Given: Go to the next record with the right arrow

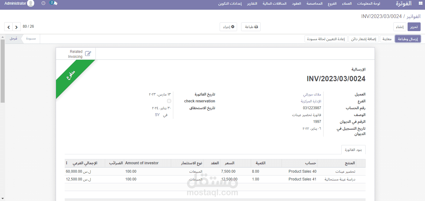Looking at the screenshot, I should pyautogui.click(x=16, y=27).
